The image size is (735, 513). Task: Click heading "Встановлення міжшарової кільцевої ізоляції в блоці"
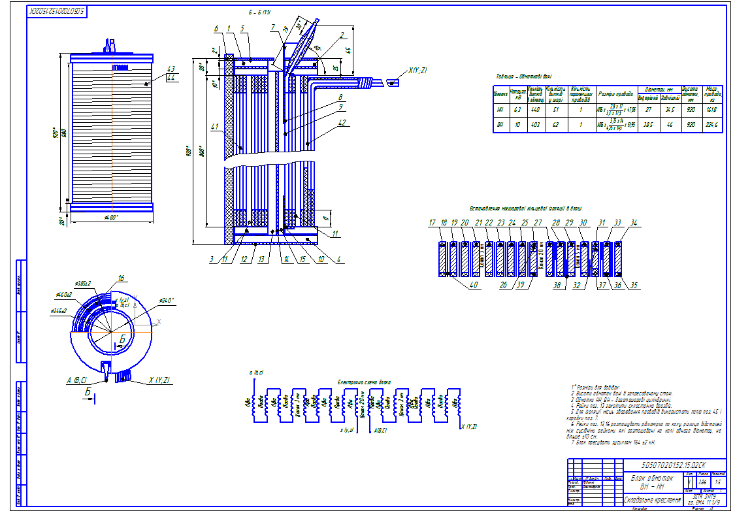click(x=525, y=208)
